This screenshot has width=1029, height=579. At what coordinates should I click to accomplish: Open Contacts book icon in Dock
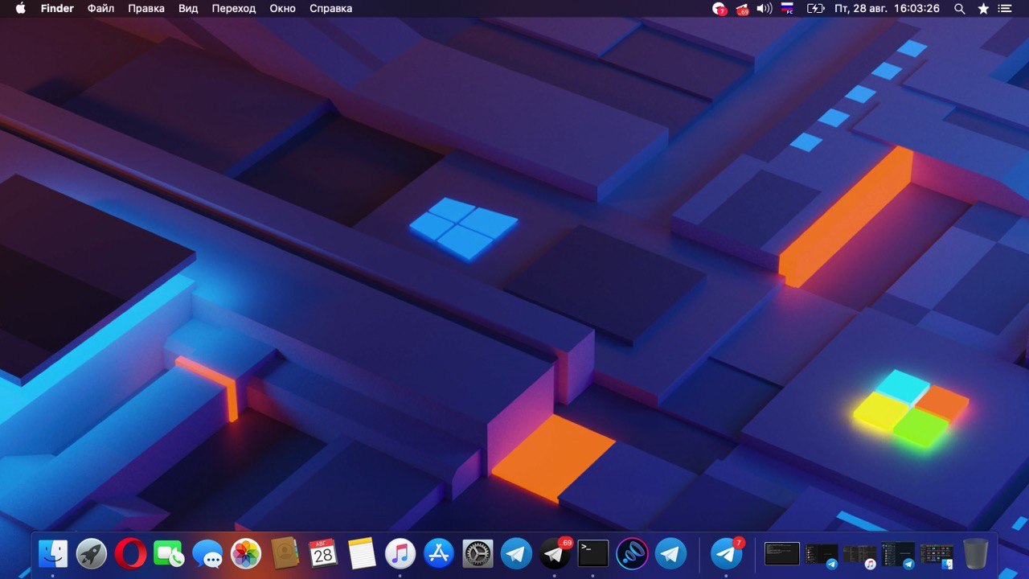coord(285,553)
